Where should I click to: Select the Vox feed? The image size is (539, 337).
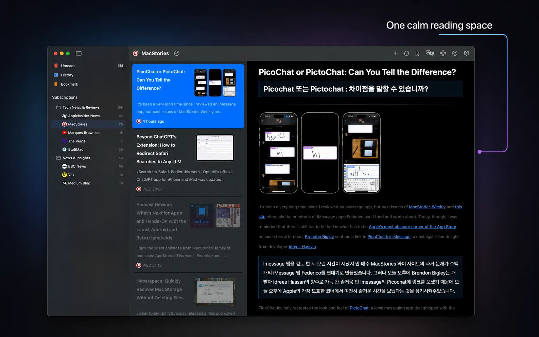(x=88, y=175)
